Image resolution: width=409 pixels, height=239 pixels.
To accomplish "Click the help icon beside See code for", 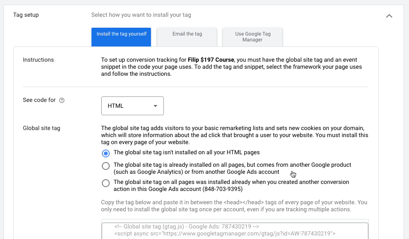I will tap(62, 100).
